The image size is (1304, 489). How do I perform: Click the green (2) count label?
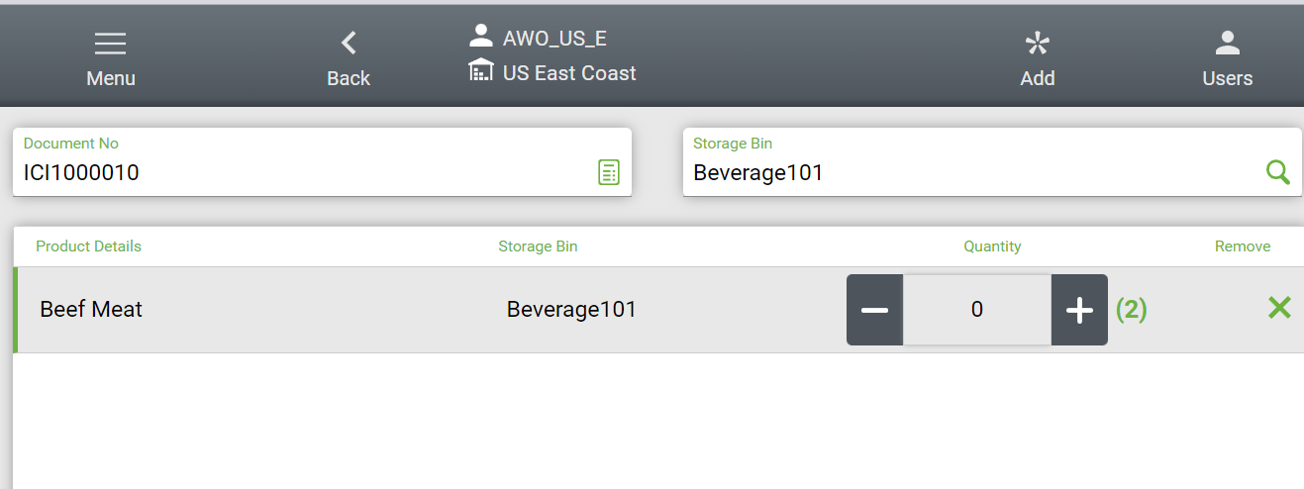1131,310
